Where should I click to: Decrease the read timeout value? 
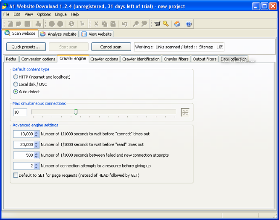[x=36, y=146]
